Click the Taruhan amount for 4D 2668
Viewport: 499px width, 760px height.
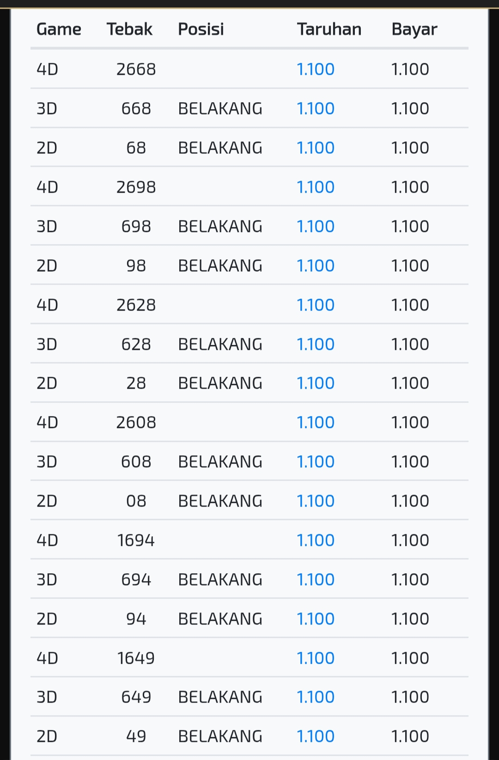coord(315,69)
